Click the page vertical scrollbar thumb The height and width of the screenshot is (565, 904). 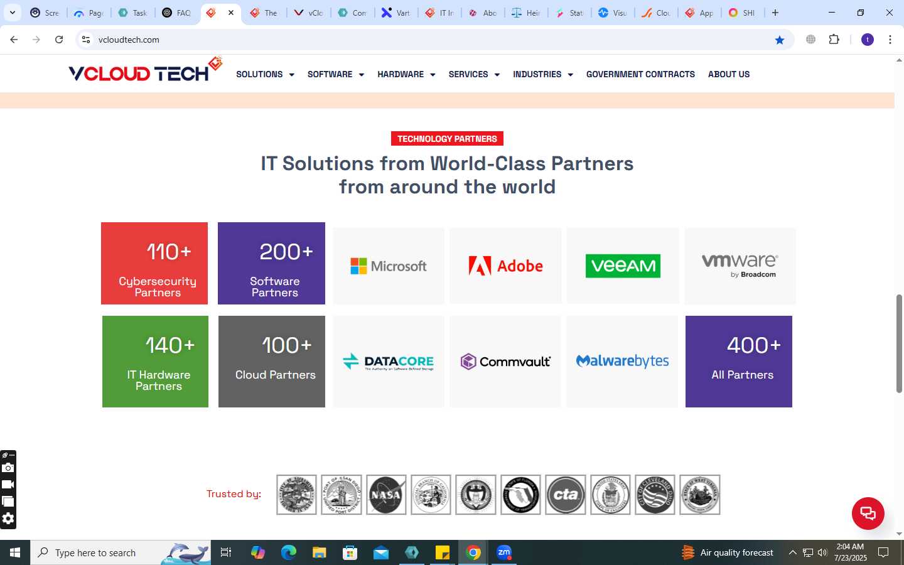tap(899, 343)
